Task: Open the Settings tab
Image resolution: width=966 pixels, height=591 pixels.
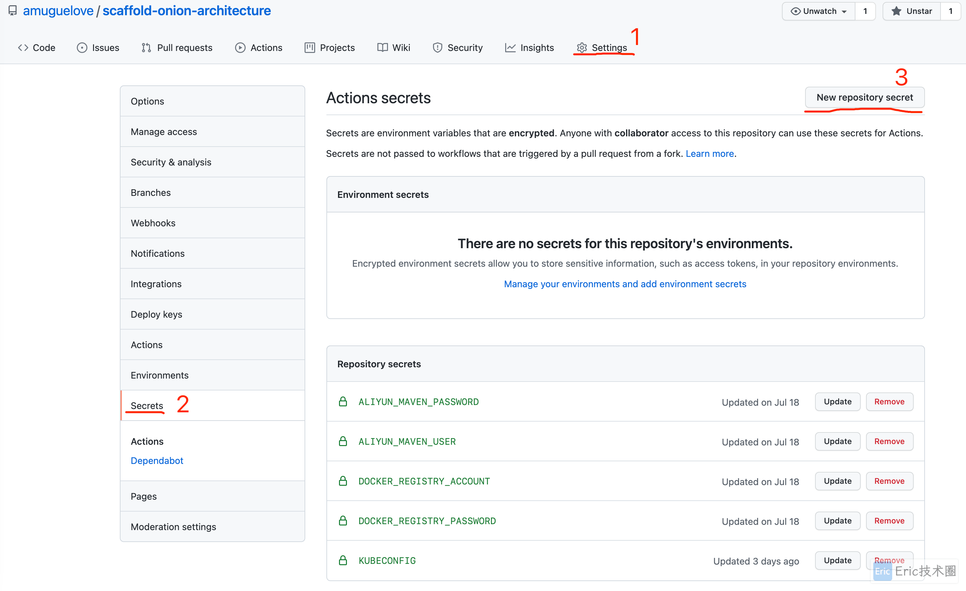Action: click(602, 48)
